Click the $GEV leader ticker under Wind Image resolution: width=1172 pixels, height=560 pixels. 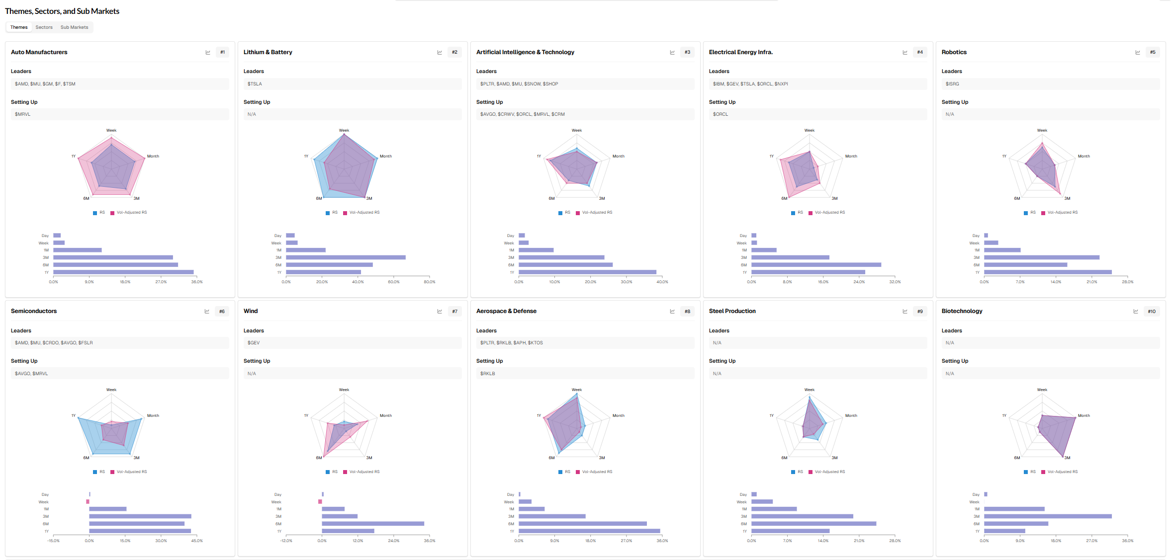pos(254,343)
